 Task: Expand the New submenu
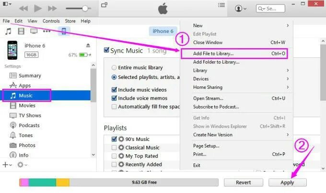coord(237,25)
